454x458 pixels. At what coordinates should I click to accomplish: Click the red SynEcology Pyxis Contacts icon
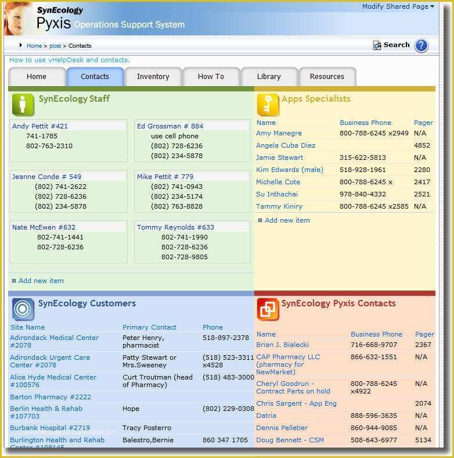click(268, 309)
